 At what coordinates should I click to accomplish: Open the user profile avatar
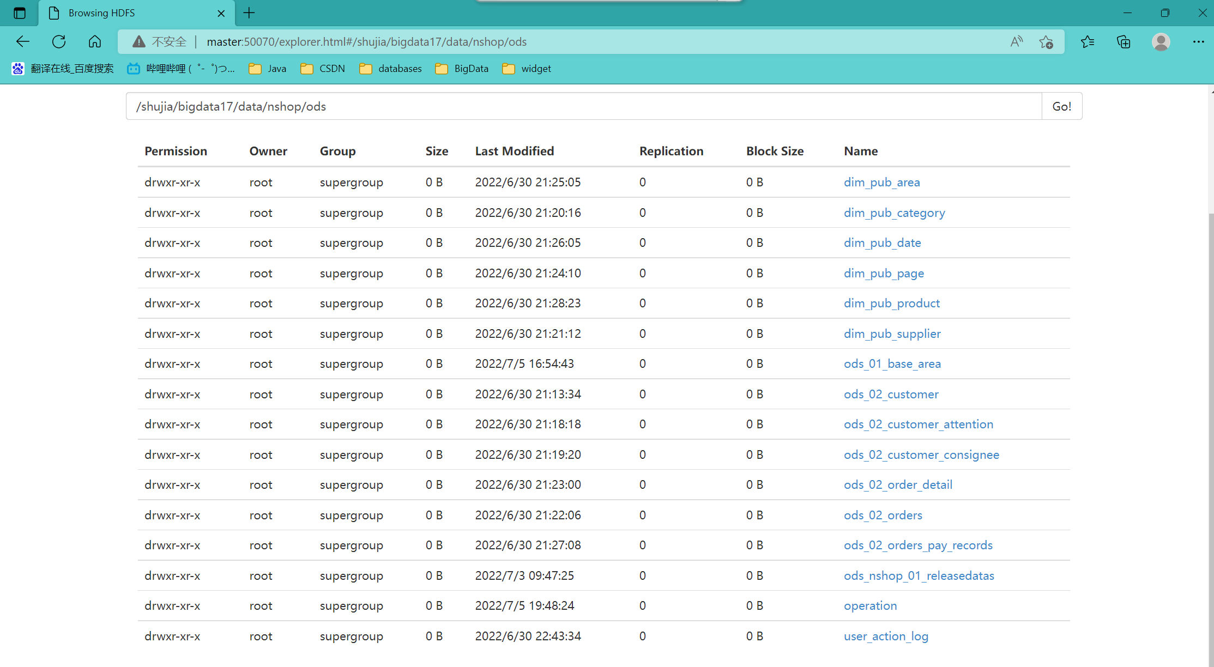(x=1161, y=42)
